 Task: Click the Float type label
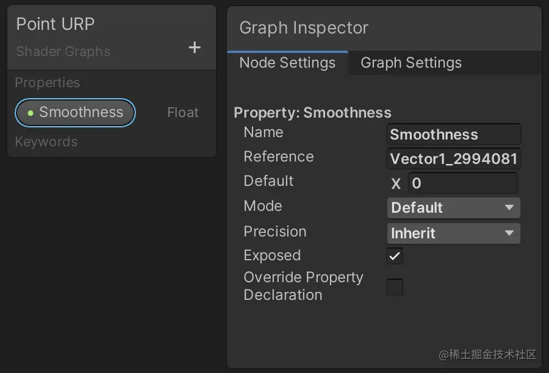[x=183, y=113]
